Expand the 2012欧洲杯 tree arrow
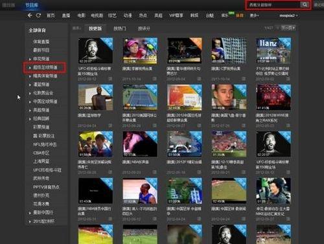 pyautogui.click(x=30, y=221)
